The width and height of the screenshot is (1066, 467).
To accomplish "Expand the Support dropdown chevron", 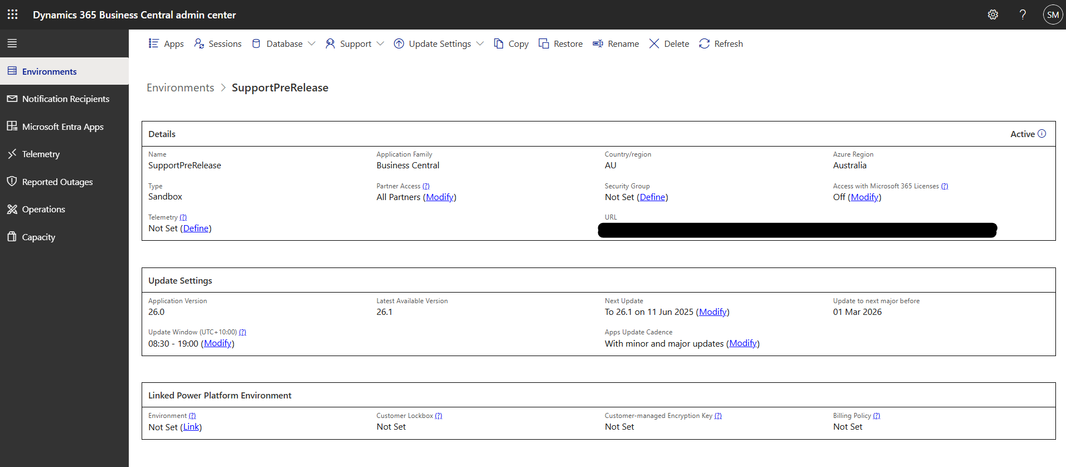I will tap(380, 43).
